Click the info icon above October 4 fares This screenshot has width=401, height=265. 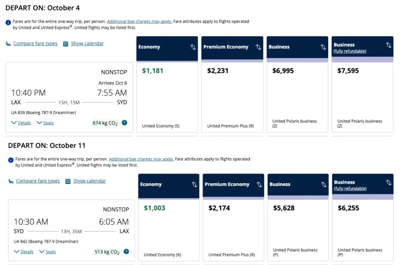8,22
